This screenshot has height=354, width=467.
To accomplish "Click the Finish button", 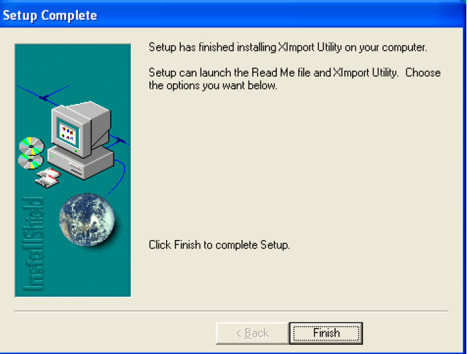I will 326,333.
